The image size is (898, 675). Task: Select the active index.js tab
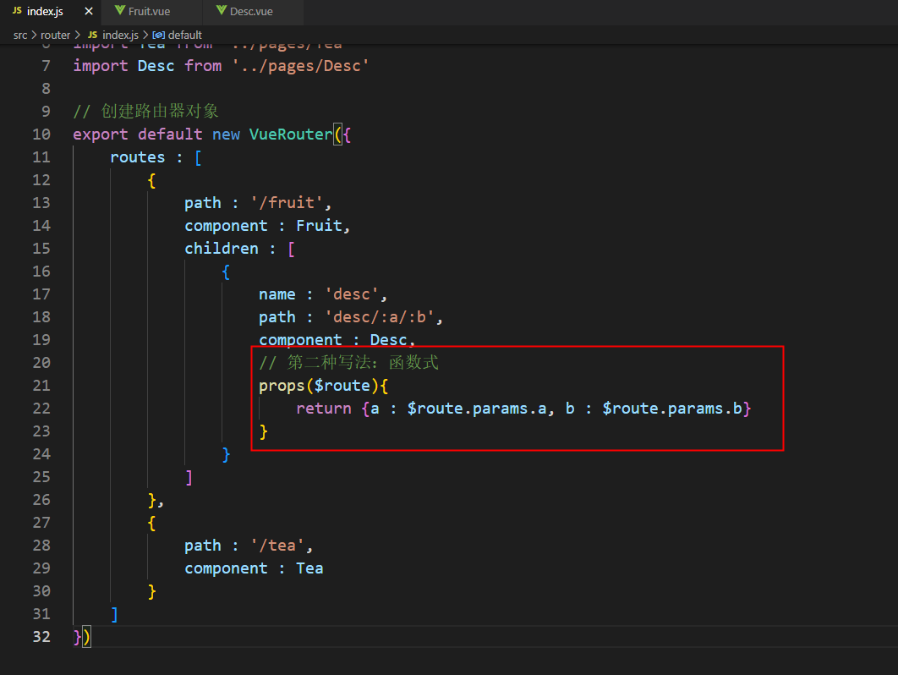click(x=47, y=11)
